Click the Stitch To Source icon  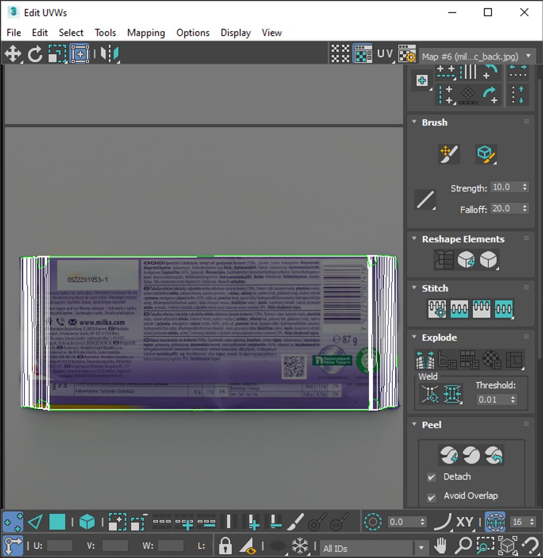tap(481, 309)
